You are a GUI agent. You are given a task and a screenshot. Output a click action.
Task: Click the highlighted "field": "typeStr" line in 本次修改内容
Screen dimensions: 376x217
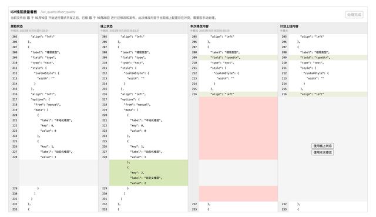coord(239,58)
